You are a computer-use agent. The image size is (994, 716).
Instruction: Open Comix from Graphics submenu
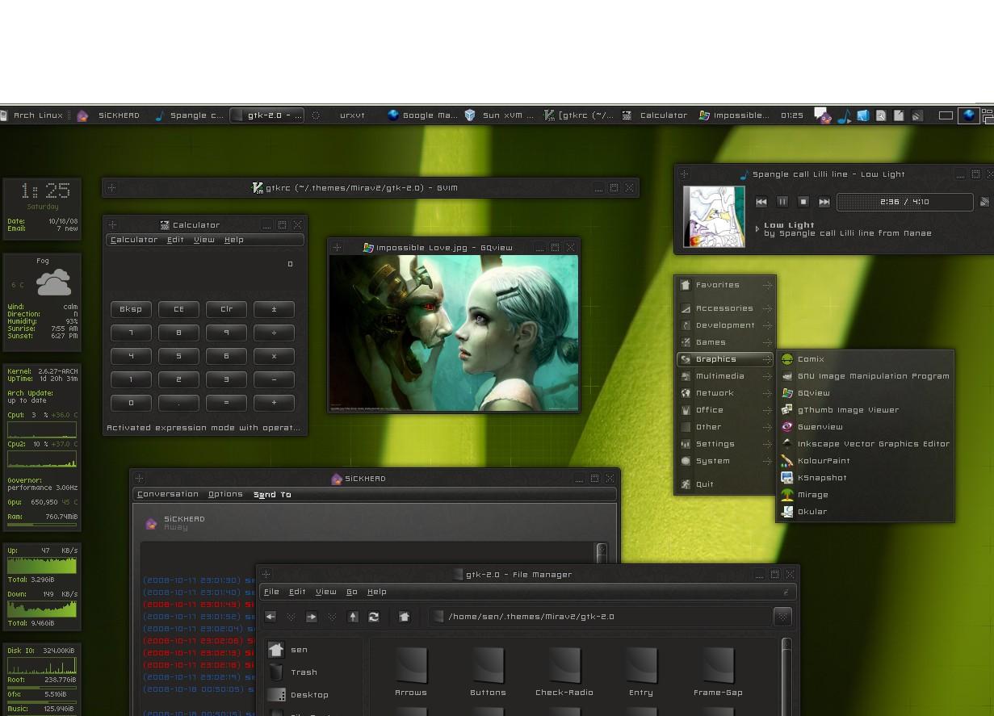(866, 359)
